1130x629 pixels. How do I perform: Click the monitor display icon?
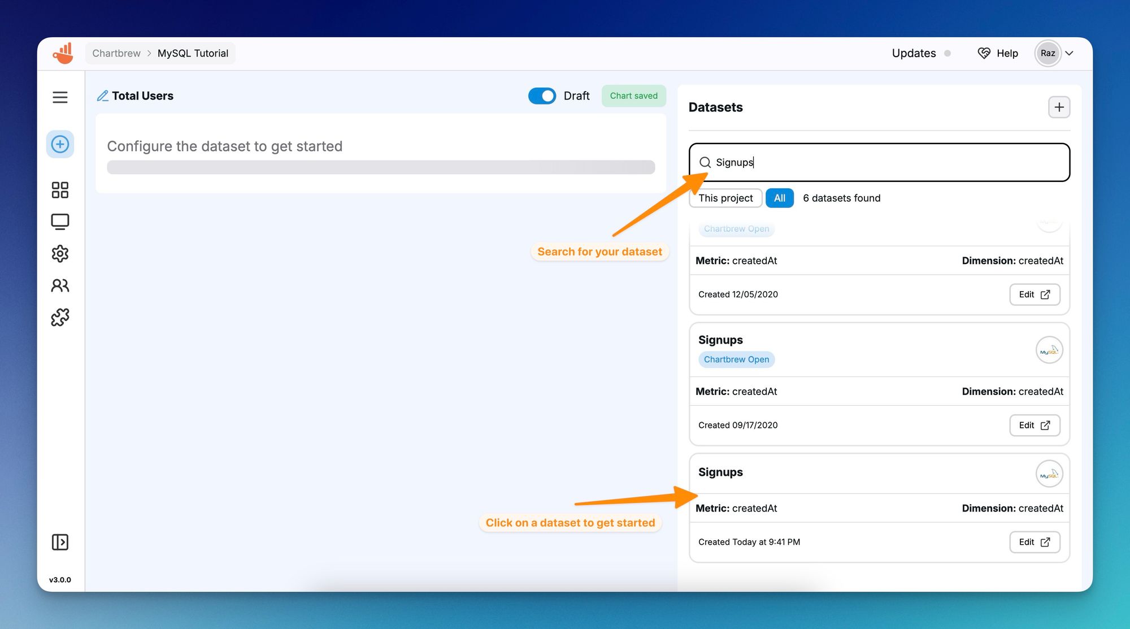pos(60,222)
